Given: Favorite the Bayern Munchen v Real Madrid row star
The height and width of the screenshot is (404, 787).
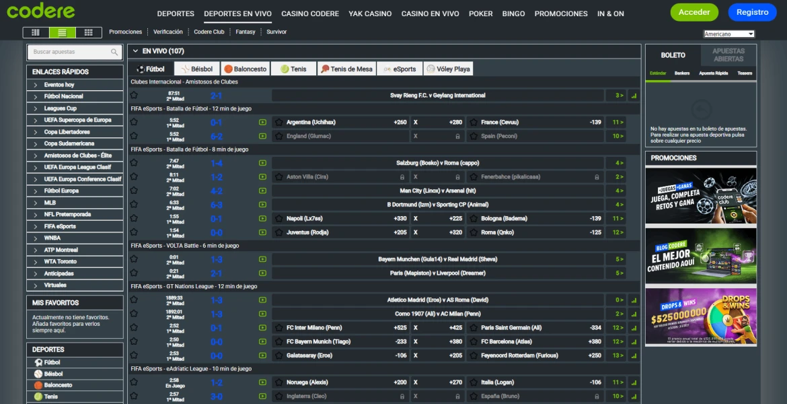Looking at the screenshot, I should click(133, 259).
